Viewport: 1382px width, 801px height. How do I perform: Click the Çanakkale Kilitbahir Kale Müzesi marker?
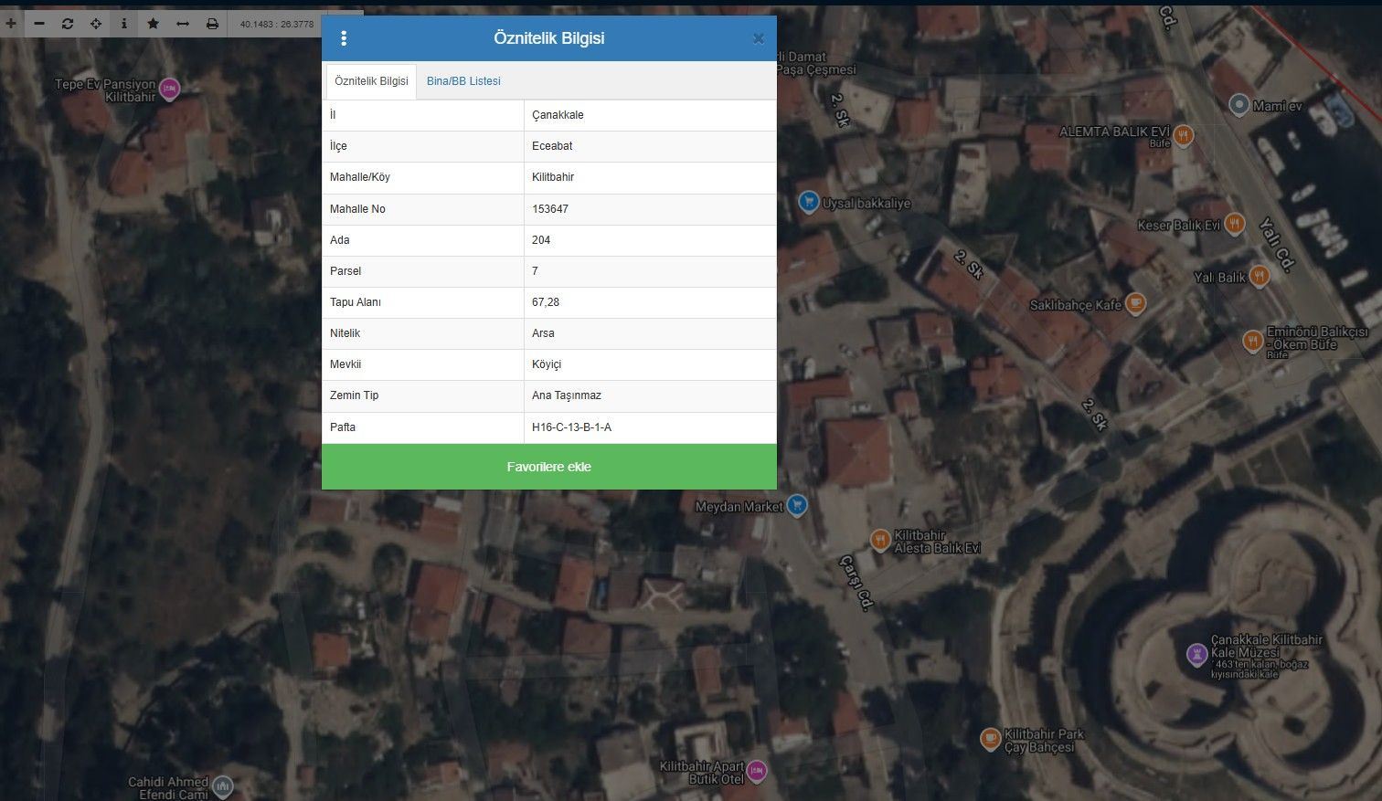[x=1196, y=654]
